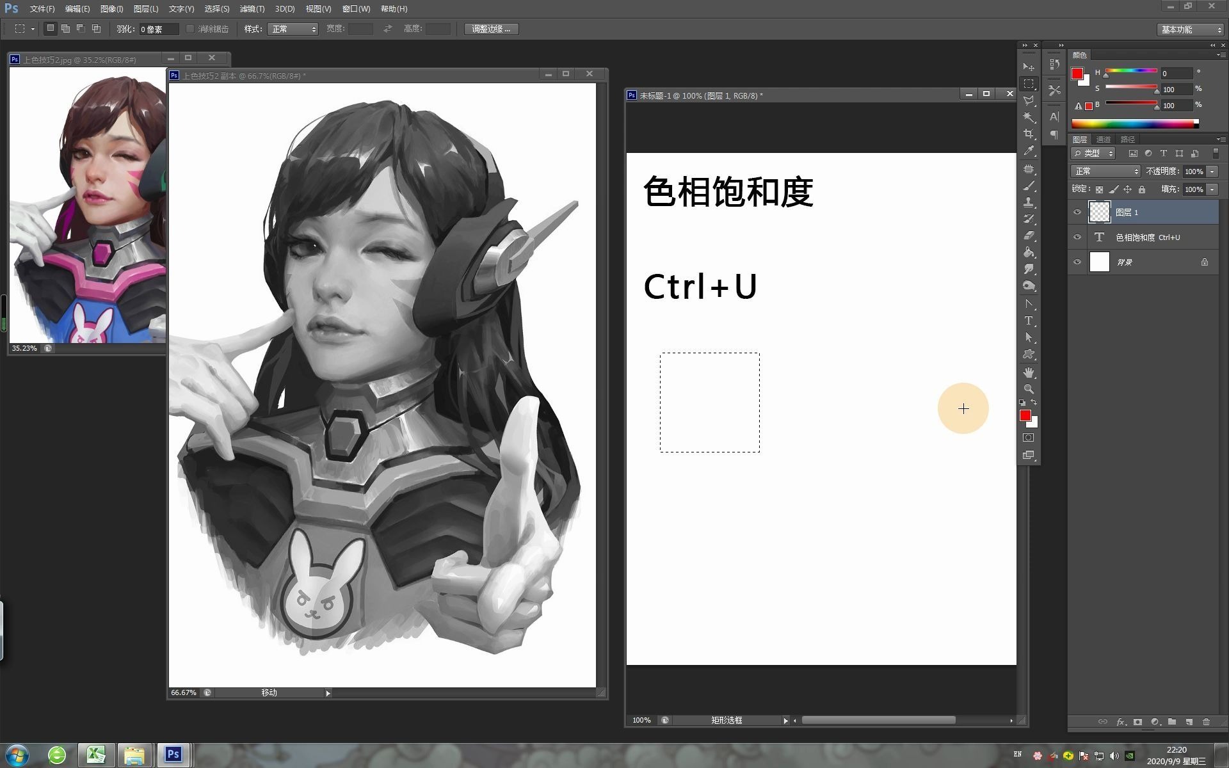
Task: Create a new layer
Action: (1189, 722)
